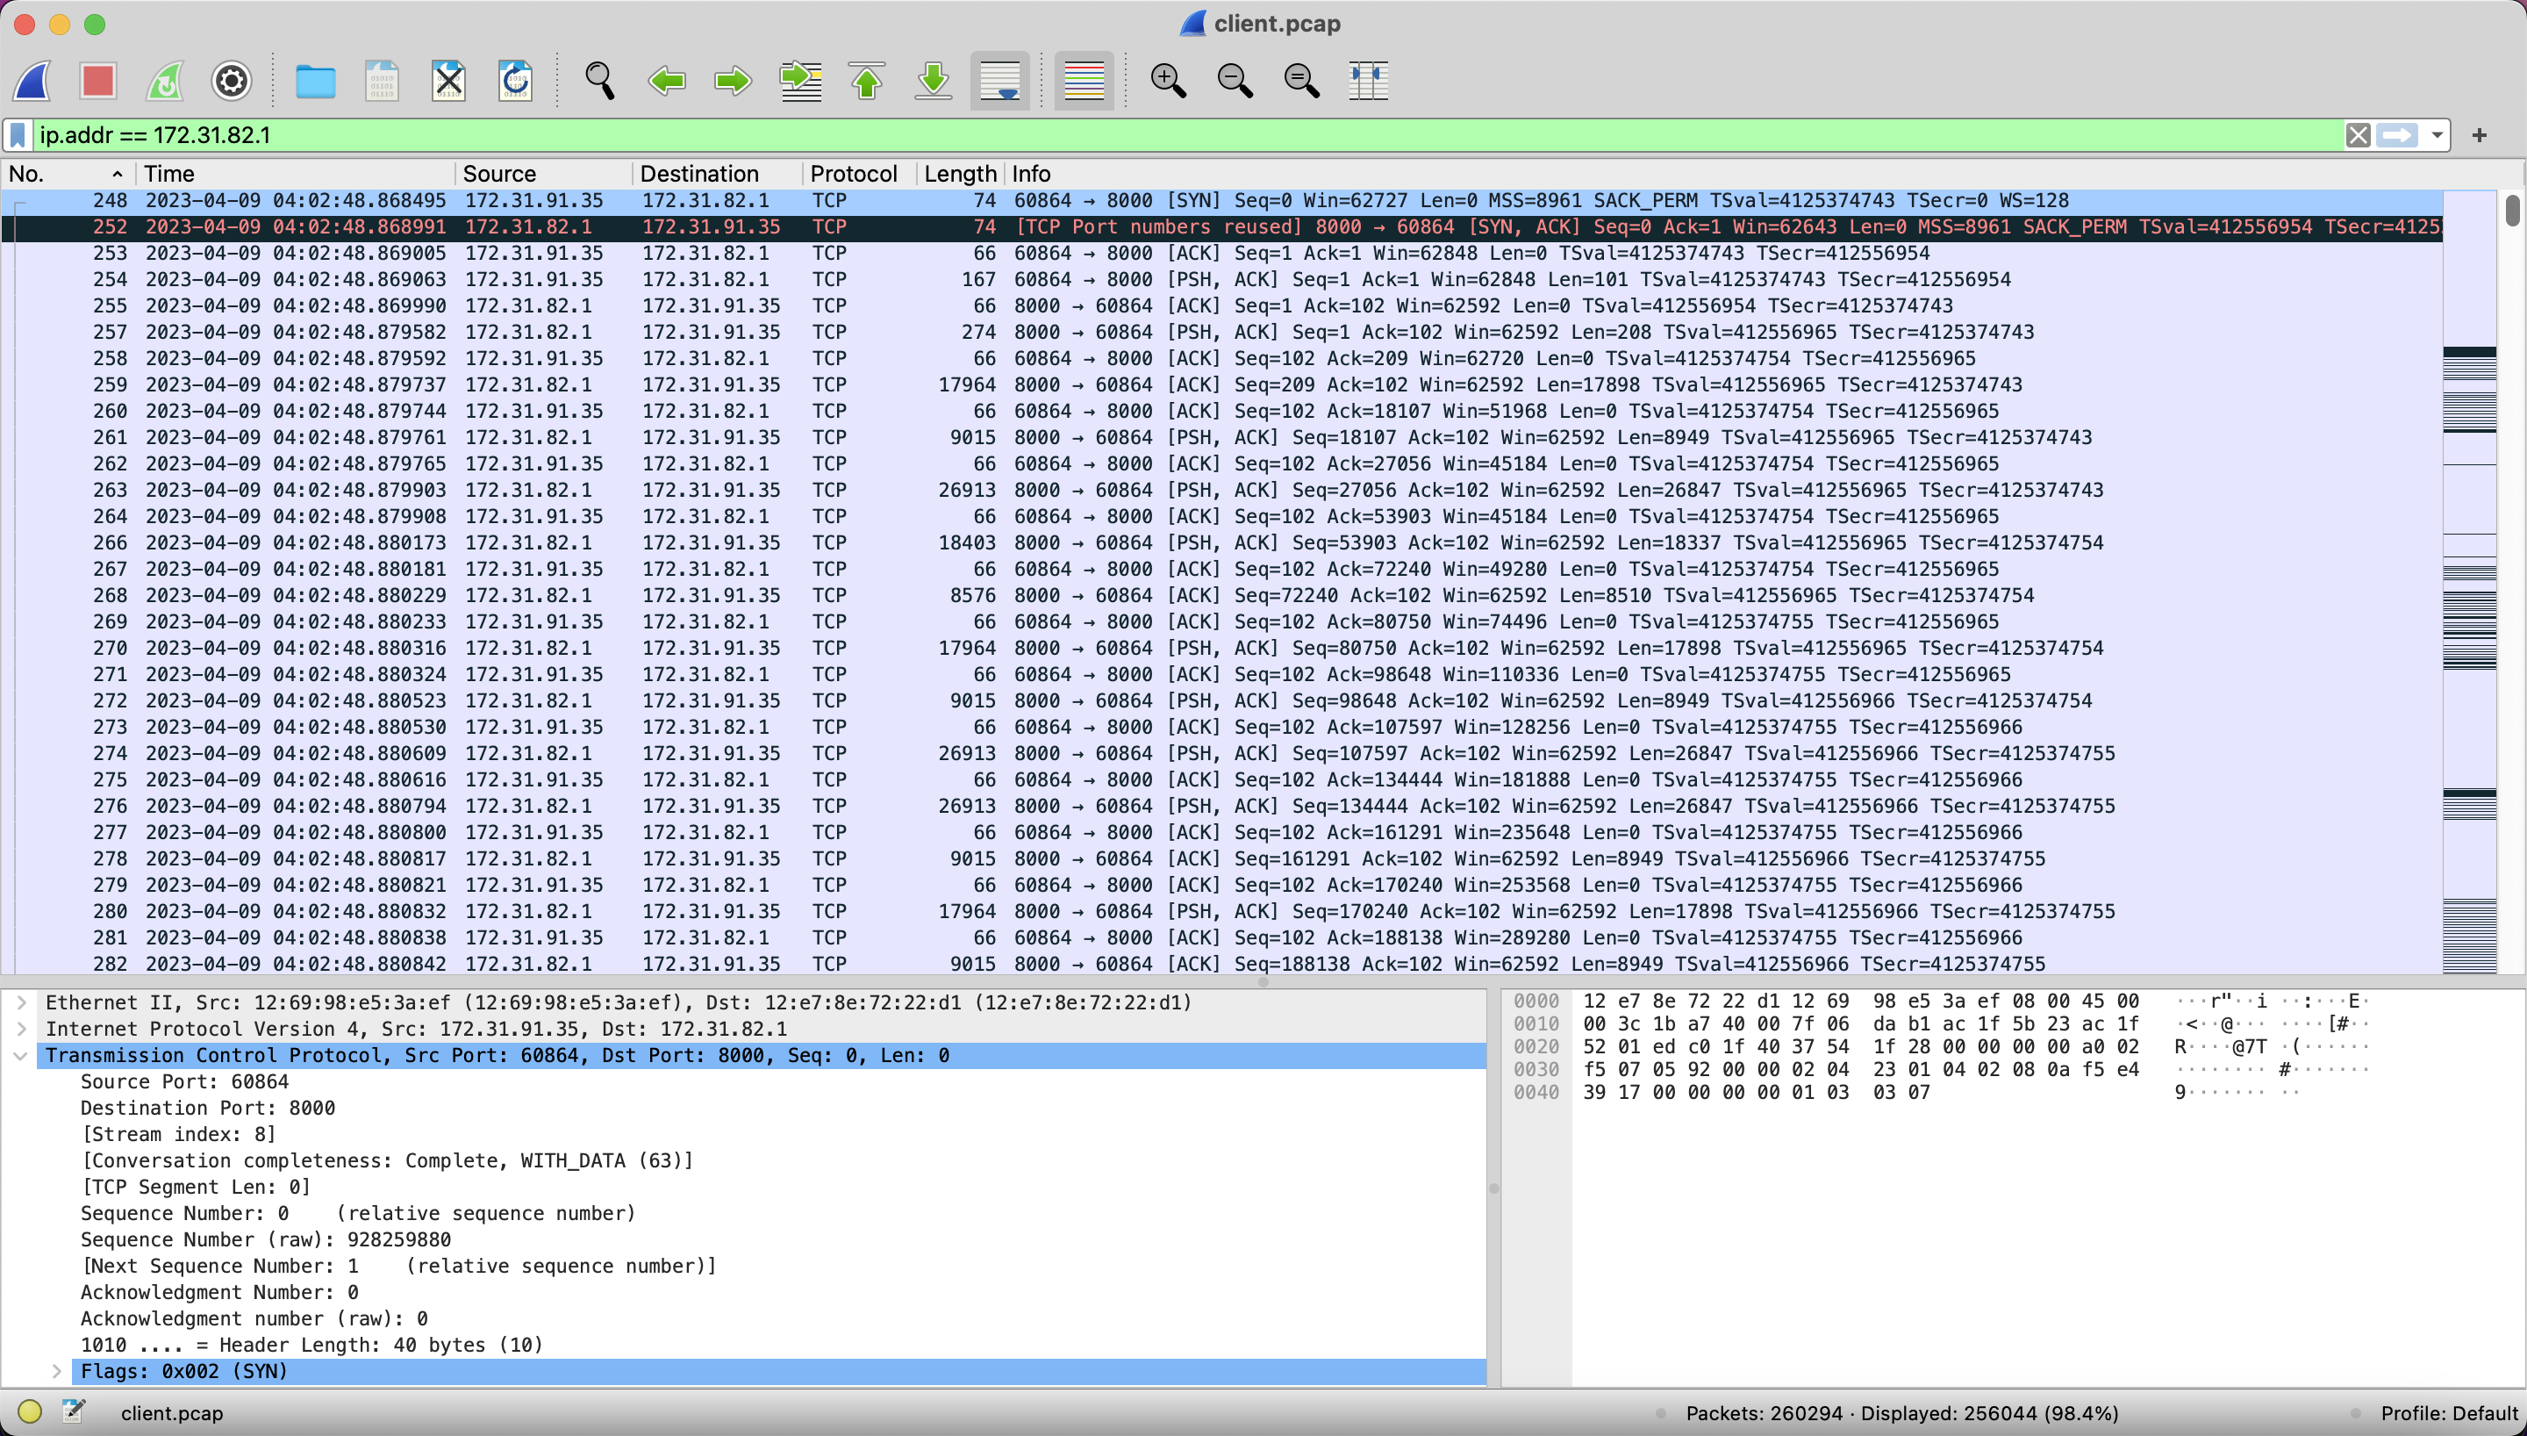
Task: Clear the display filter with X button
Action: (x=2358, y=135)
